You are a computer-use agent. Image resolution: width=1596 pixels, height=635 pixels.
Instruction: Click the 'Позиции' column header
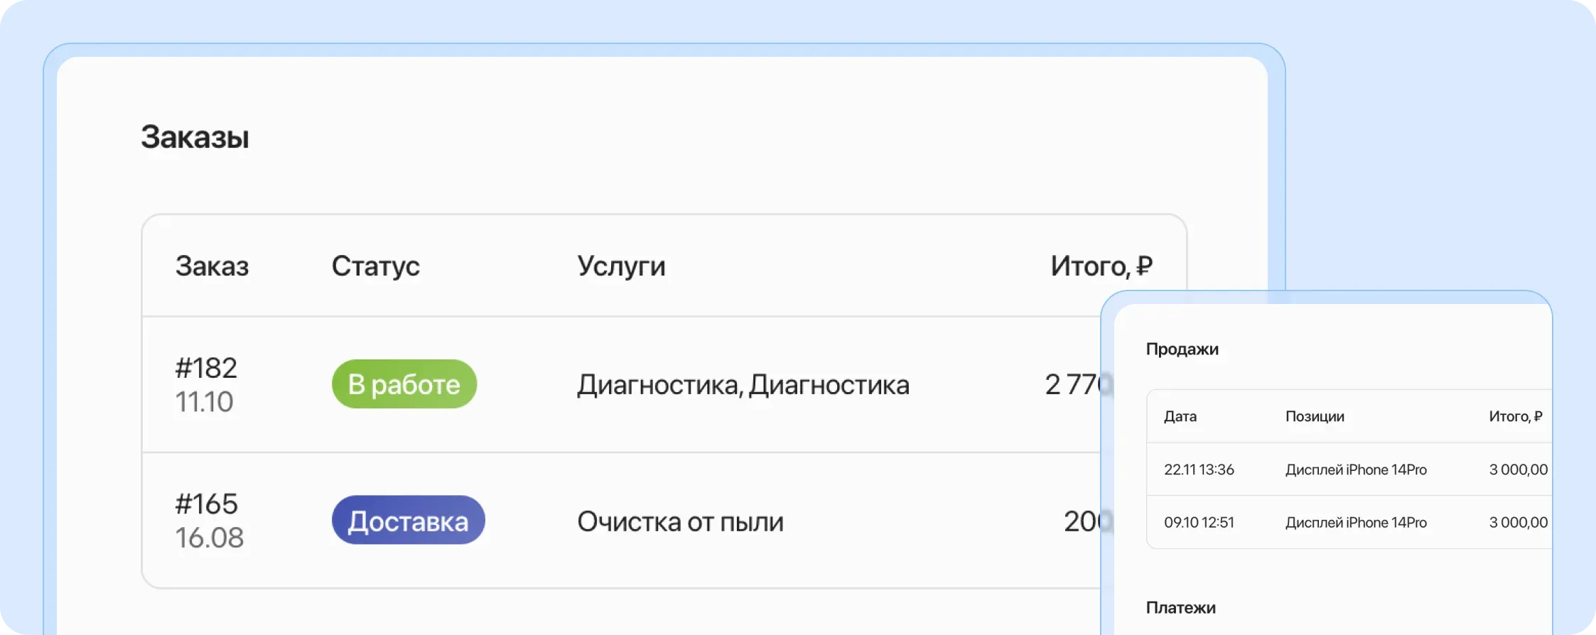[1315, 416]
